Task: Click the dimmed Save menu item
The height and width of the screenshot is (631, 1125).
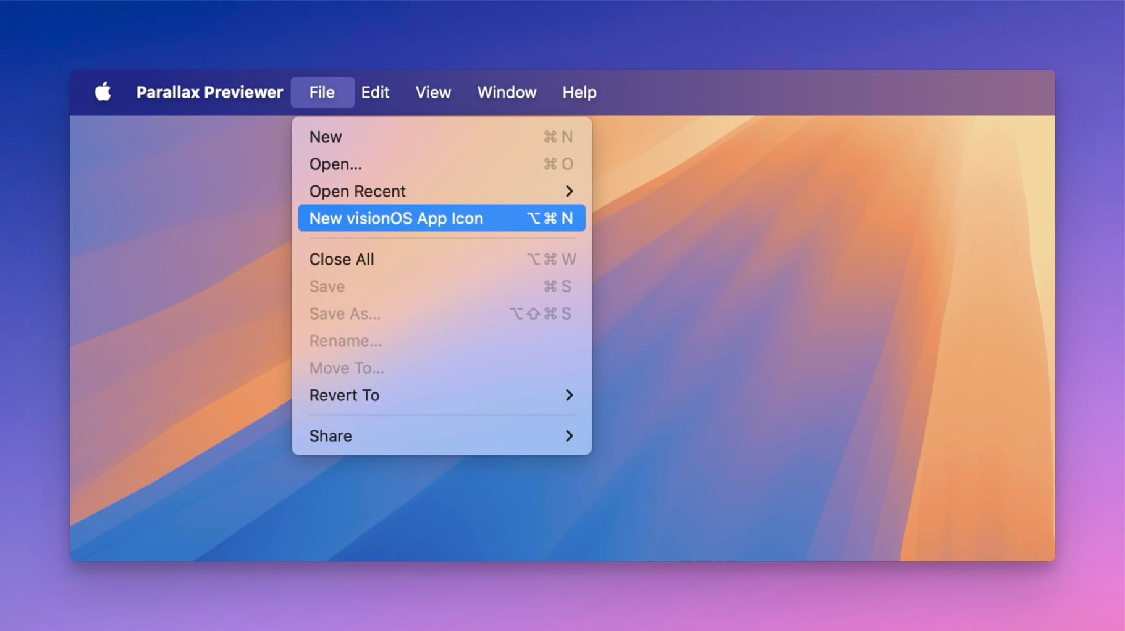Action: (327, 286)
